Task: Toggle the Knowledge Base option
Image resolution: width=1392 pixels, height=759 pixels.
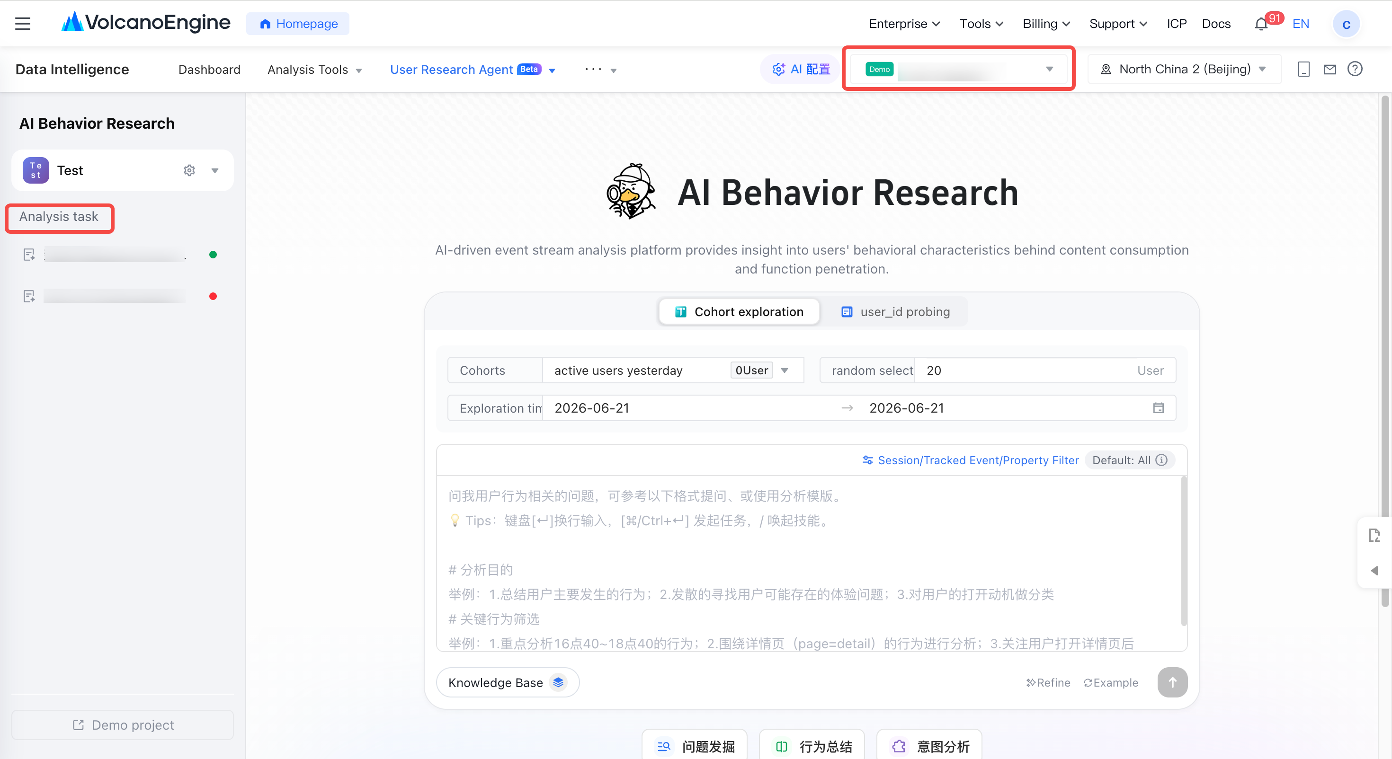Action: click(508, 682)
